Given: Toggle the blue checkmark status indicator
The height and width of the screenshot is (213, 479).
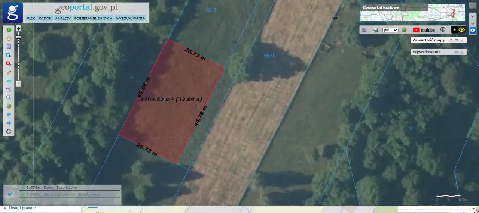Looking at the screenshot, I should (x=10, y=194).
